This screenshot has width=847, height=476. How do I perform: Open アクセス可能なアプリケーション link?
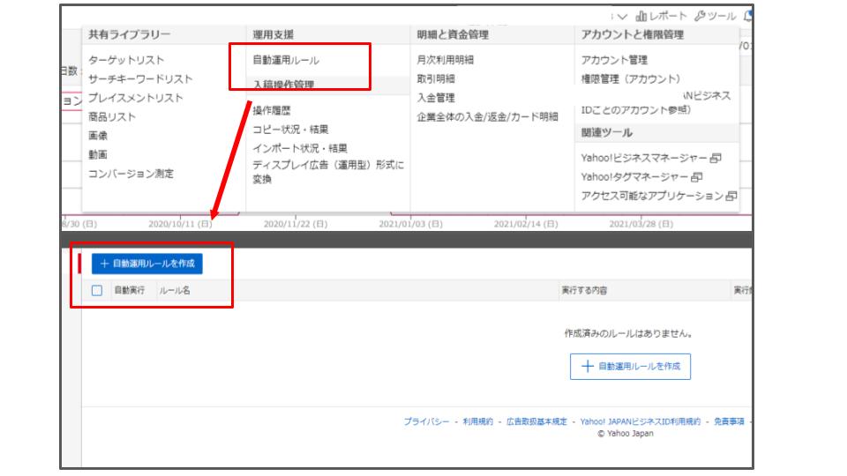coord(652,196)
